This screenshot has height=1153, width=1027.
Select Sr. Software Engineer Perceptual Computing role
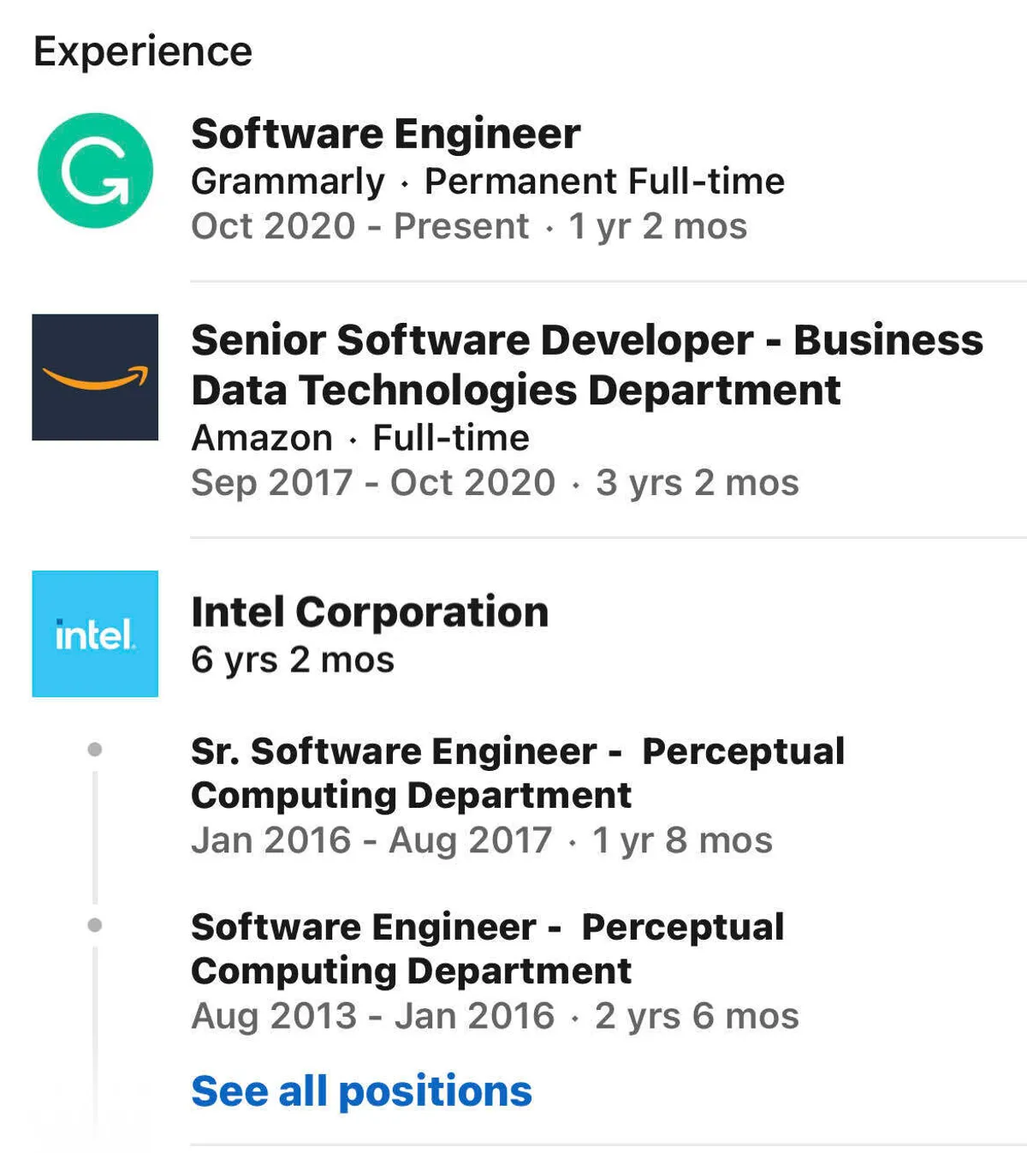517,773
